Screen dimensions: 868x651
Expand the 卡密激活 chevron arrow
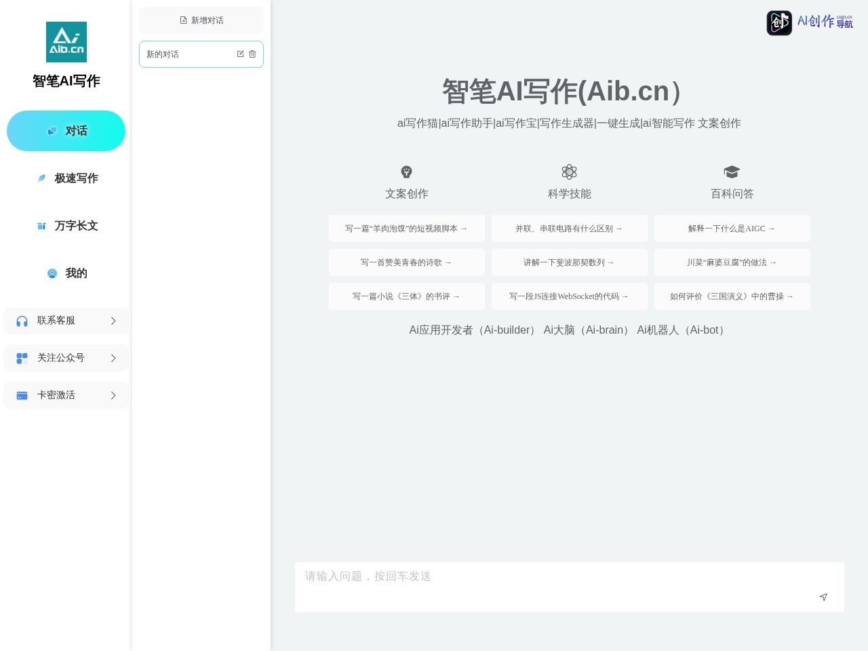tap(113, 395)
